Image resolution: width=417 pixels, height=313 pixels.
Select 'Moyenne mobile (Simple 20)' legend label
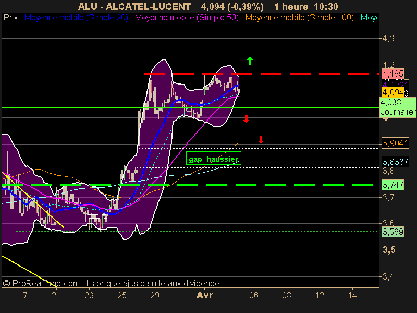(76, 18)
